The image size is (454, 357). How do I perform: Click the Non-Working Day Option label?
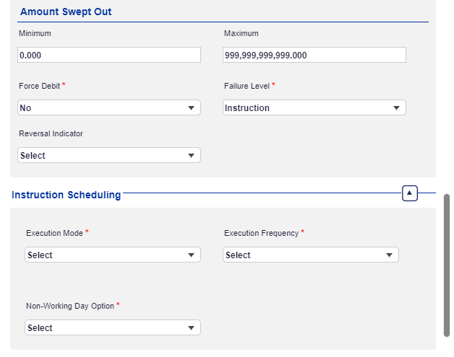(x=69, y=306)
